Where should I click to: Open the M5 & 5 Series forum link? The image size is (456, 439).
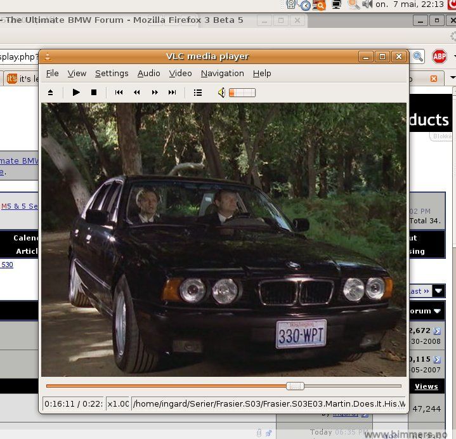19,206
